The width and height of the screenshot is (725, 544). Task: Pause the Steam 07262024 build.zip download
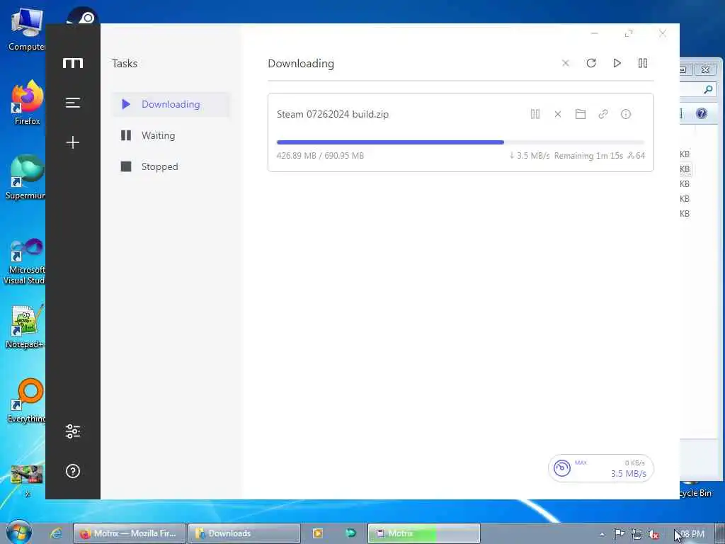(x=535, y=114)
